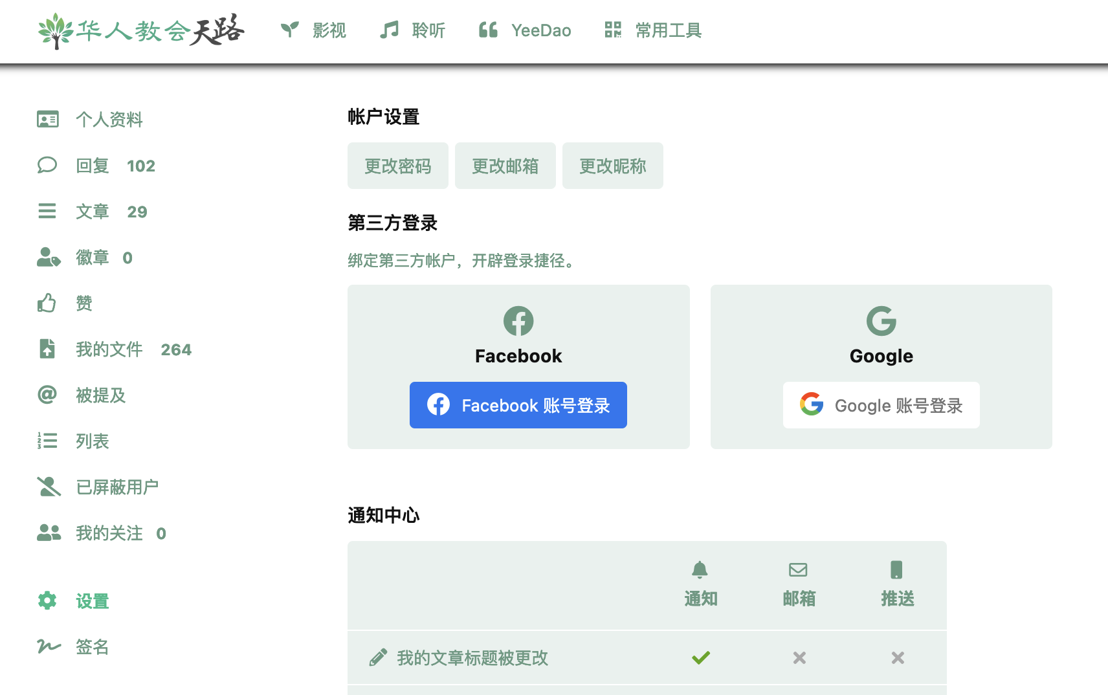Viewport: 1108px width, 695px height.
Task: Open the 个人资料 profile page
Action: [x=110, y=120]
